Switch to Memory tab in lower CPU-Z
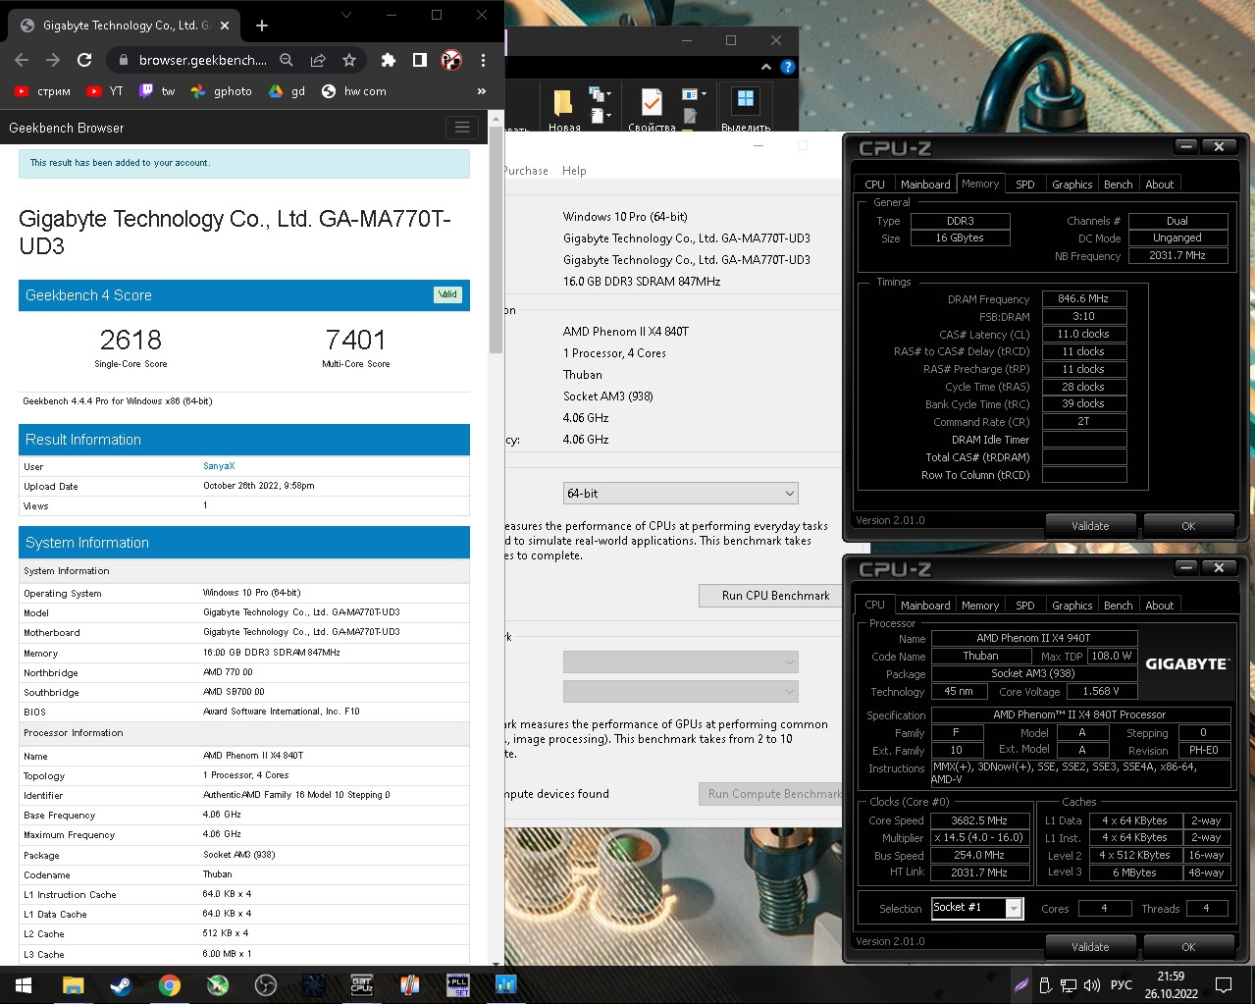Image resolution: width=1255 pixels, height=1004 pixels. click(x=979, y=606)
